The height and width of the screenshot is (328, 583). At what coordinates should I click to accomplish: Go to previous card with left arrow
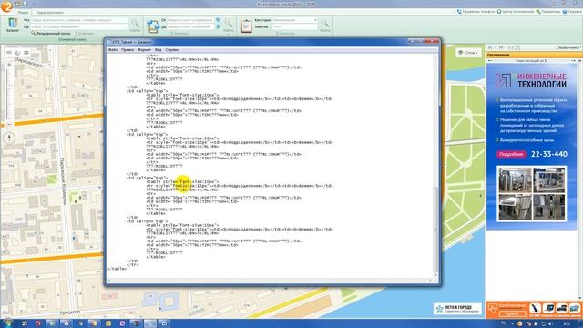pyautogui.click(x=490, y=61)
